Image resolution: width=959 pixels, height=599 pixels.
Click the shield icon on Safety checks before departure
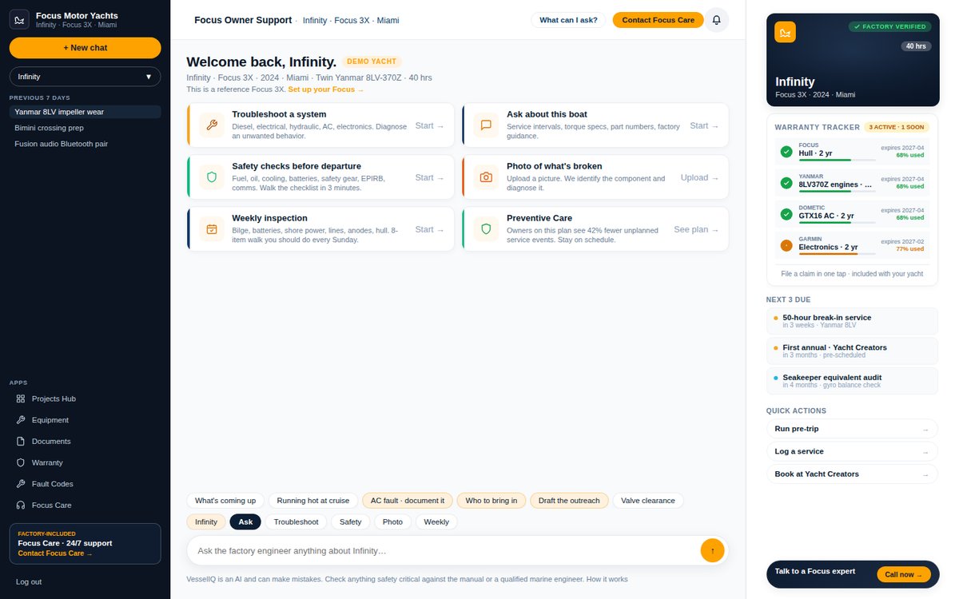[212, 177]
